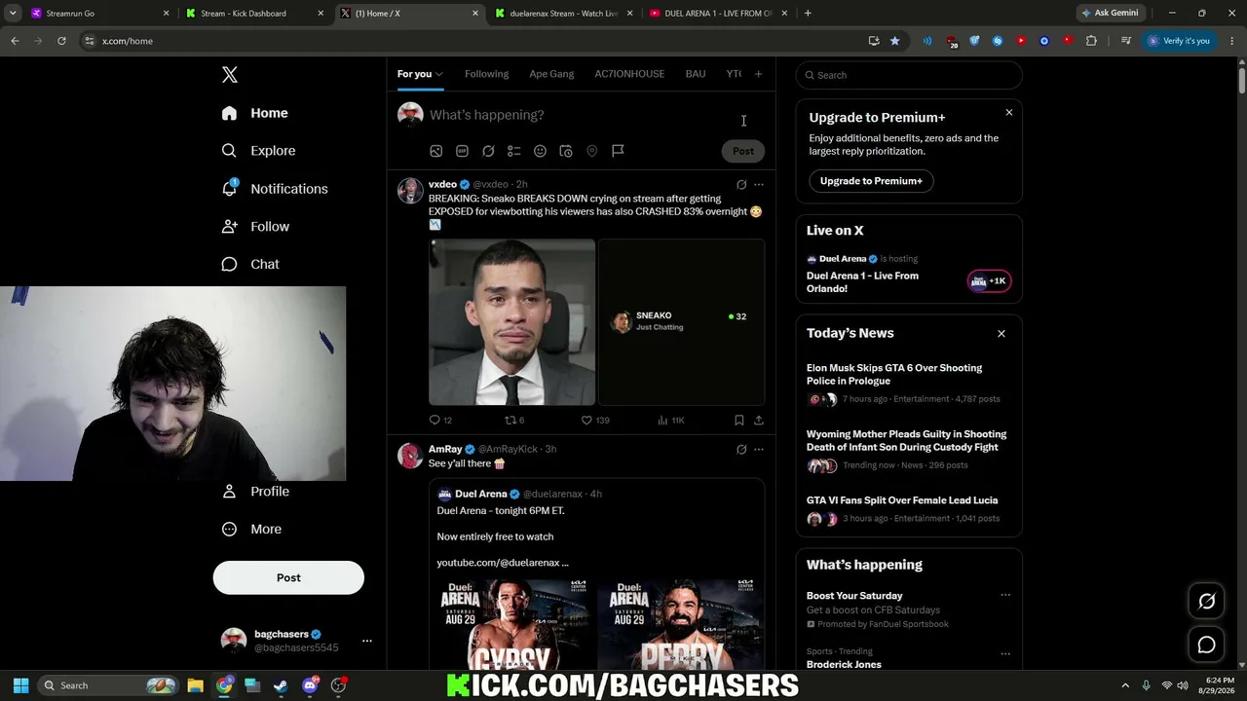Add a poll to the post

[514, 151]
